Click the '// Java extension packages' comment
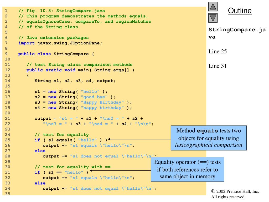The width and height of the screenshot is (269, 202). pyautogui.click(x=54, y=38)
